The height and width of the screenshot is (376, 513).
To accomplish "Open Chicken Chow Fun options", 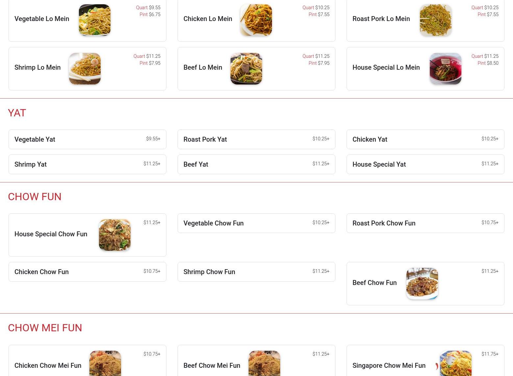I will [x=87, y=272].
